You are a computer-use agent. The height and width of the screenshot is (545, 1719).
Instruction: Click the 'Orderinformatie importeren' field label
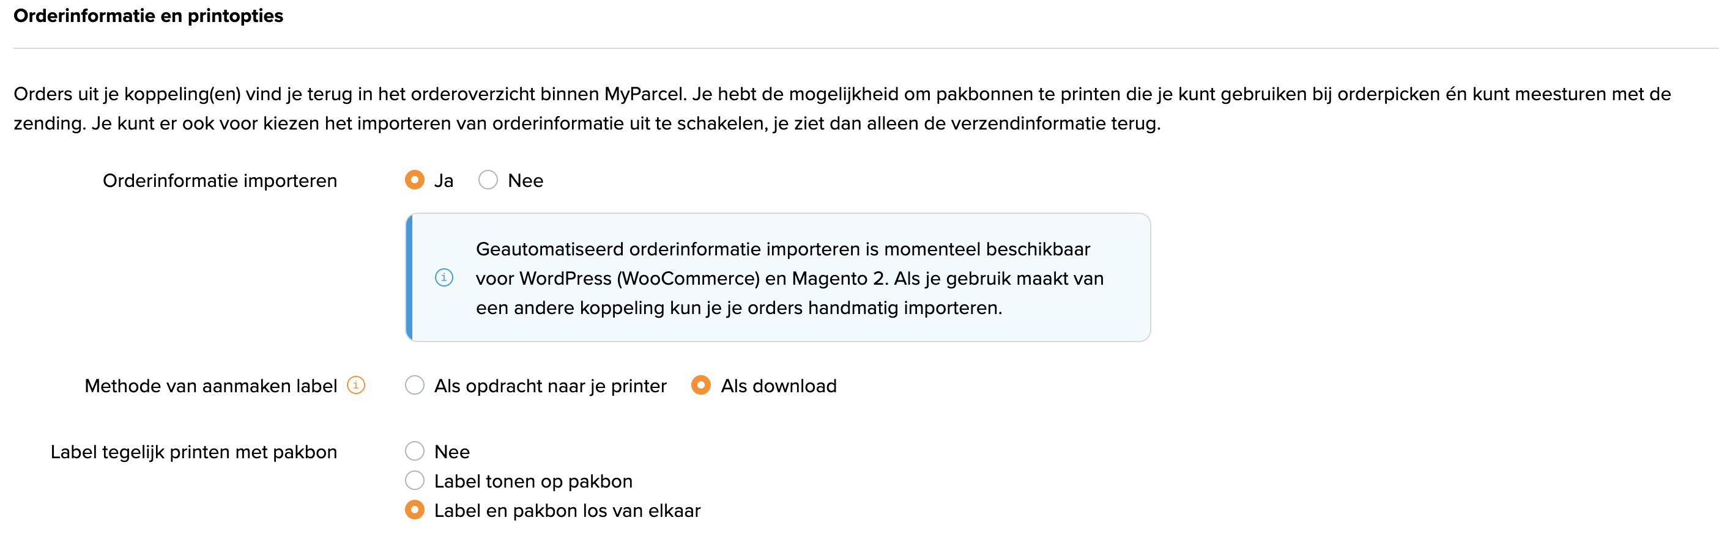(x=220, y=179)
